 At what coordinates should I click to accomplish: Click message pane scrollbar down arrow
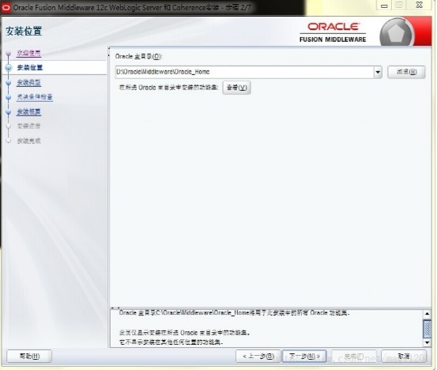427,342
